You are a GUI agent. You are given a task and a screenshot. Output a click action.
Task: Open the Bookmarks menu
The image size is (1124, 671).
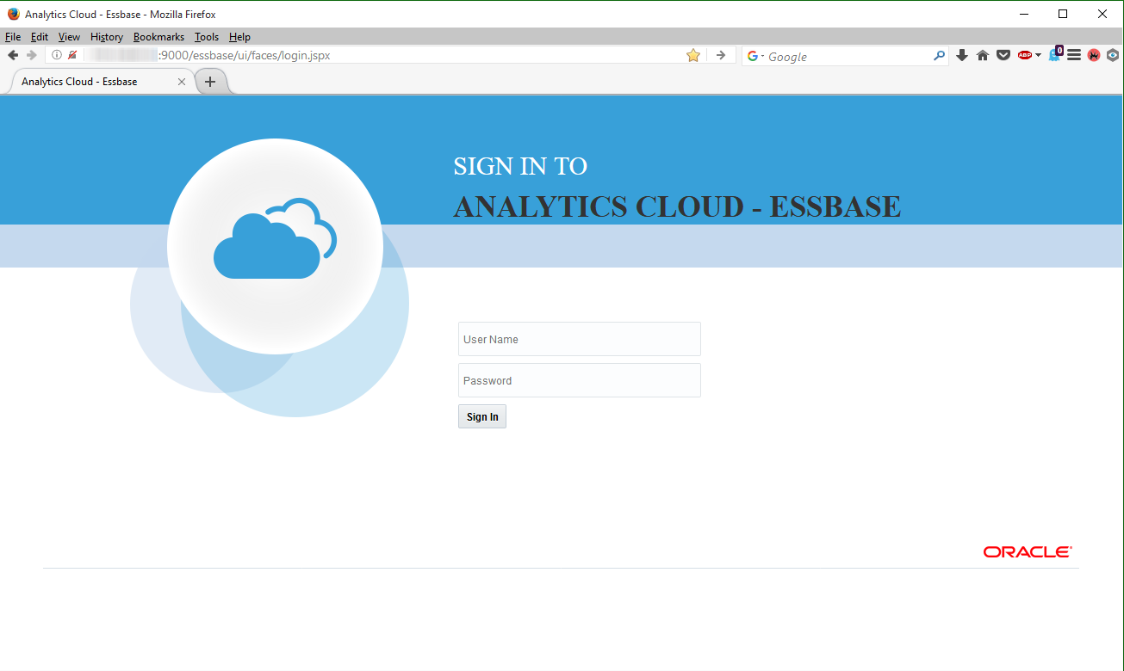(158, 37)
